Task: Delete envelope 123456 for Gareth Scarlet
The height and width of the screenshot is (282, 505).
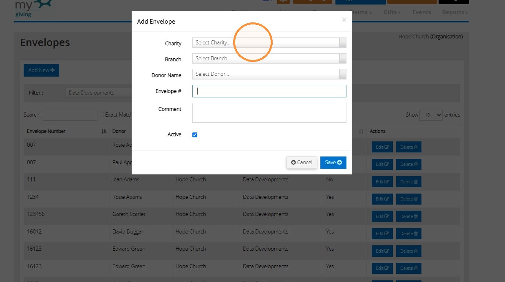Action: coord(409,216)
